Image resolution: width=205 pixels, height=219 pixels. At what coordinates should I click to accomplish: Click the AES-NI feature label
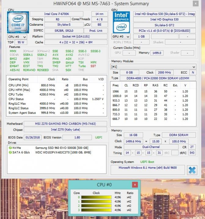click(x=15, y=70)
